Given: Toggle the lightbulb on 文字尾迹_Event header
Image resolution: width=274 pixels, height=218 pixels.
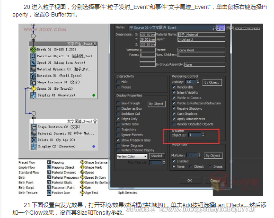Looking at the screenshot, I should [x=95, y=121].
